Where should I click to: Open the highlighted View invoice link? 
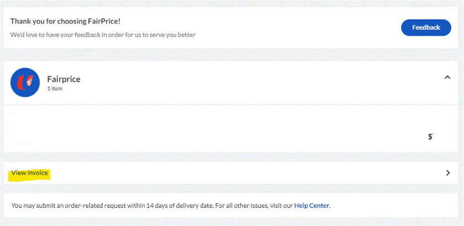click(x=30, y=173)
